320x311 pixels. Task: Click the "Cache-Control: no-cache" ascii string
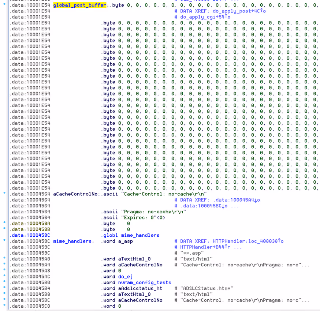tap(164, 194)
